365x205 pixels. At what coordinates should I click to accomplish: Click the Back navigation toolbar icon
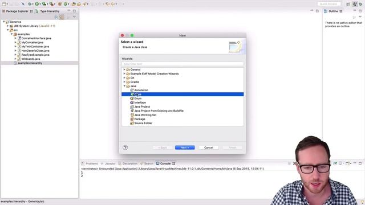[113, 4]
